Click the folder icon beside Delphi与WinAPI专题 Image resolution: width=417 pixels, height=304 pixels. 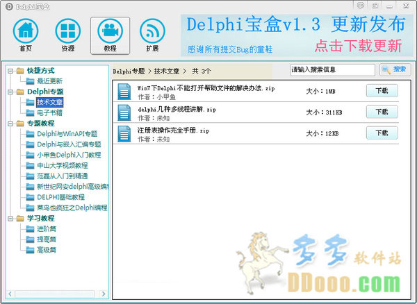pyautogui.click(x=30, y=134)
